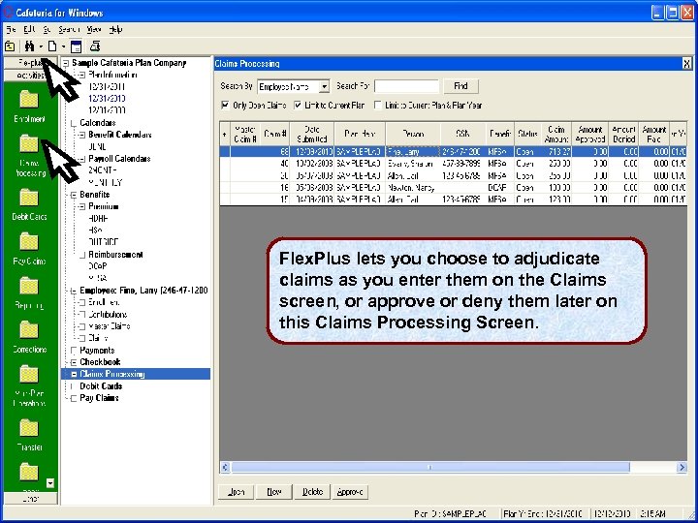Click the Claim Amount column header

(x=556, y=134)
